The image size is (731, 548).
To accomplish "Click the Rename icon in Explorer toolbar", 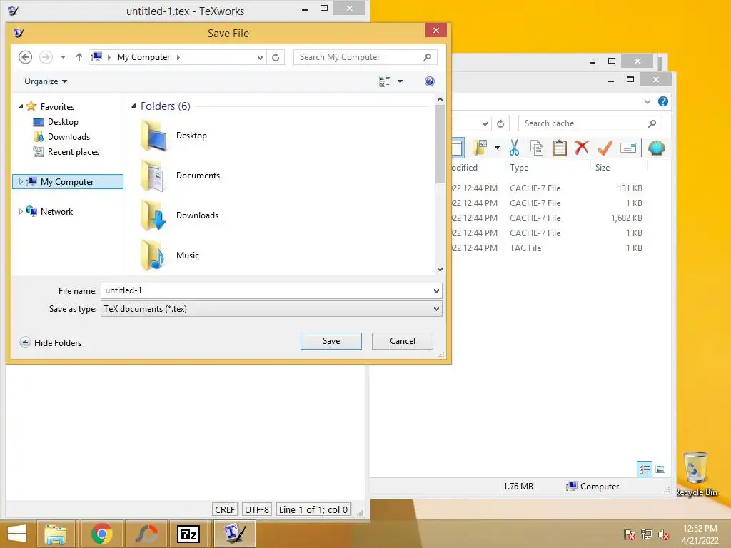I will 628,148.
